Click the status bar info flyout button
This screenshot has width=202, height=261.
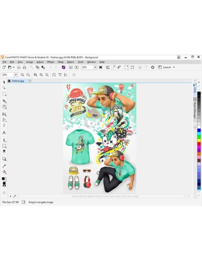(x=23, y=202)
